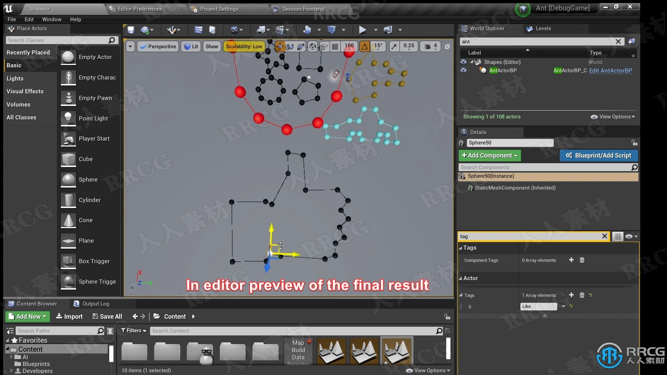Screen dimensions: 667x375
Task: Reset Actor Tags array to default
Action: click(591, 295)
